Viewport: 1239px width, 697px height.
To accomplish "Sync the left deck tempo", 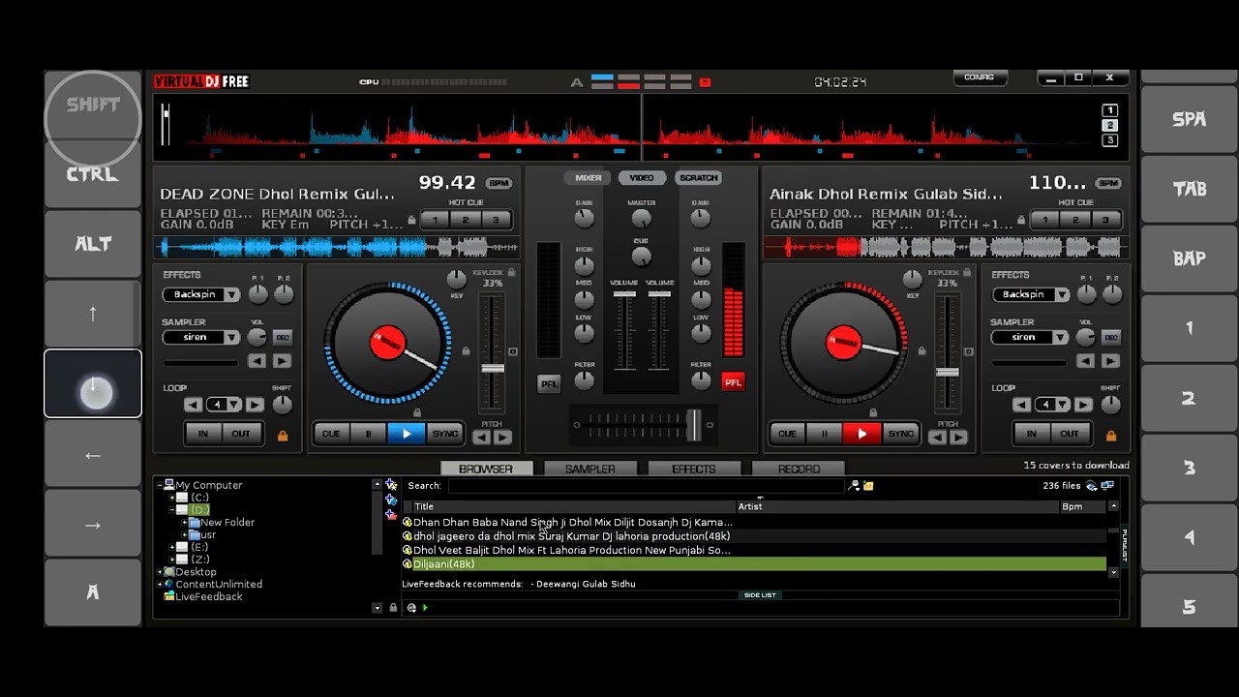I will click(444, 434).
